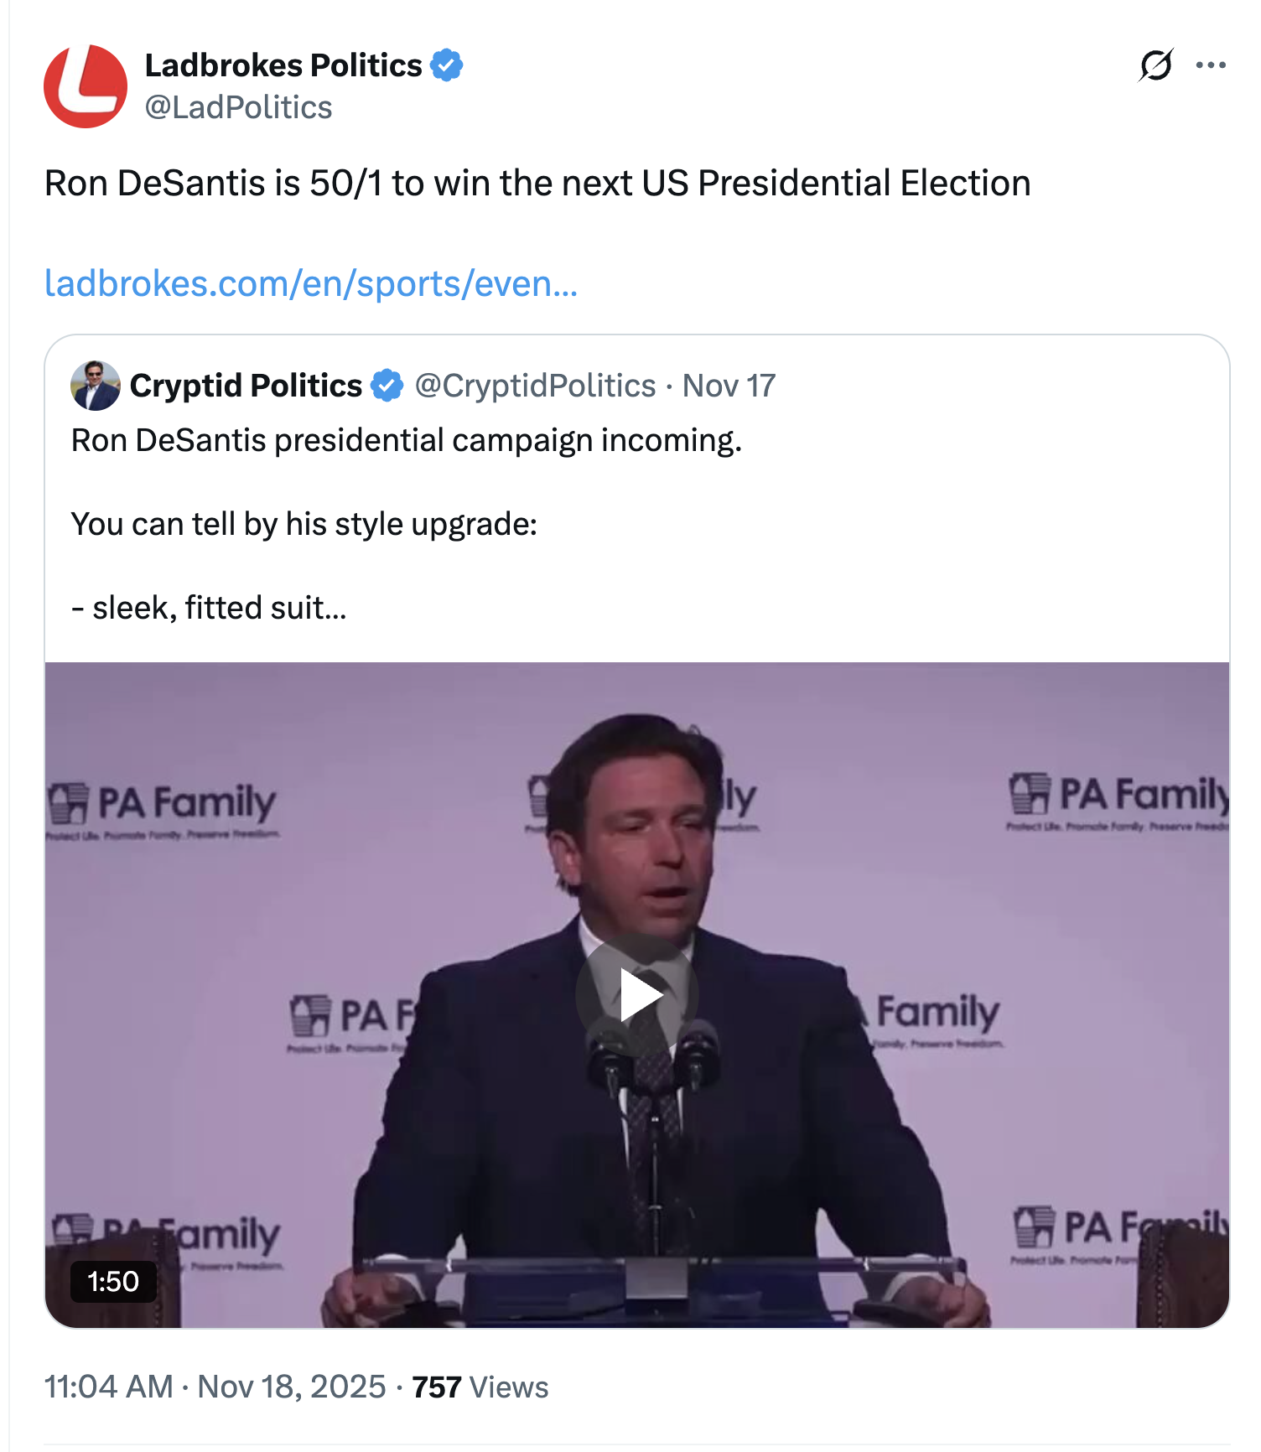Viewport: 1261px width, 1452px height.
Task: Click the 1:50 video duration badge
Action: point(113,1281)
